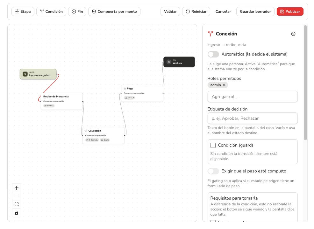Focus the Agregar rol input field
This screenshot has width=314, height=229.
[253, 97]
